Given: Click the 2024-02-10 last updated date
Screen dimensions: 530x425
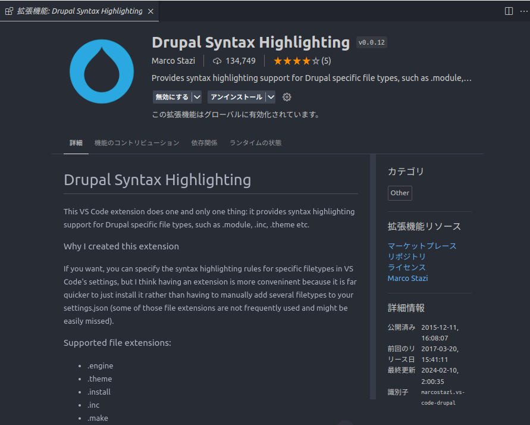Looking at the screenshot, I should [440, 376].
